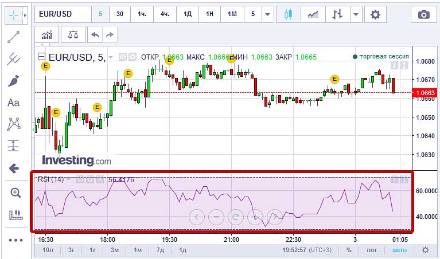
Task: Collapse the EUR/USD legend box
Action: (41, 57)
